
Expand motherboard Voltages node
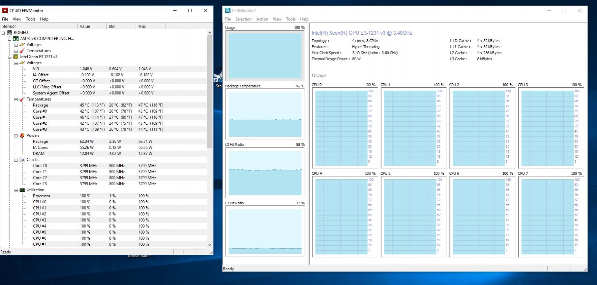(x=16, y=45)
